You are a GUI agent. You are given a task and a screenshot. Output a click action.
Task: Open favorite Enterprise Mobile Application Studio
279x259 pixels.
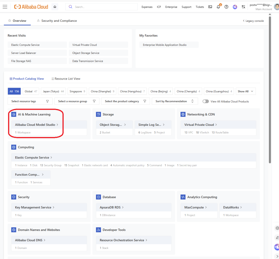tap(169, 45)
